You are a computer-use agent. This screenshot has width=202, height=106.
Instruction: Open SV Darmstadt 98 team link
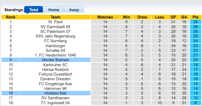55,27
